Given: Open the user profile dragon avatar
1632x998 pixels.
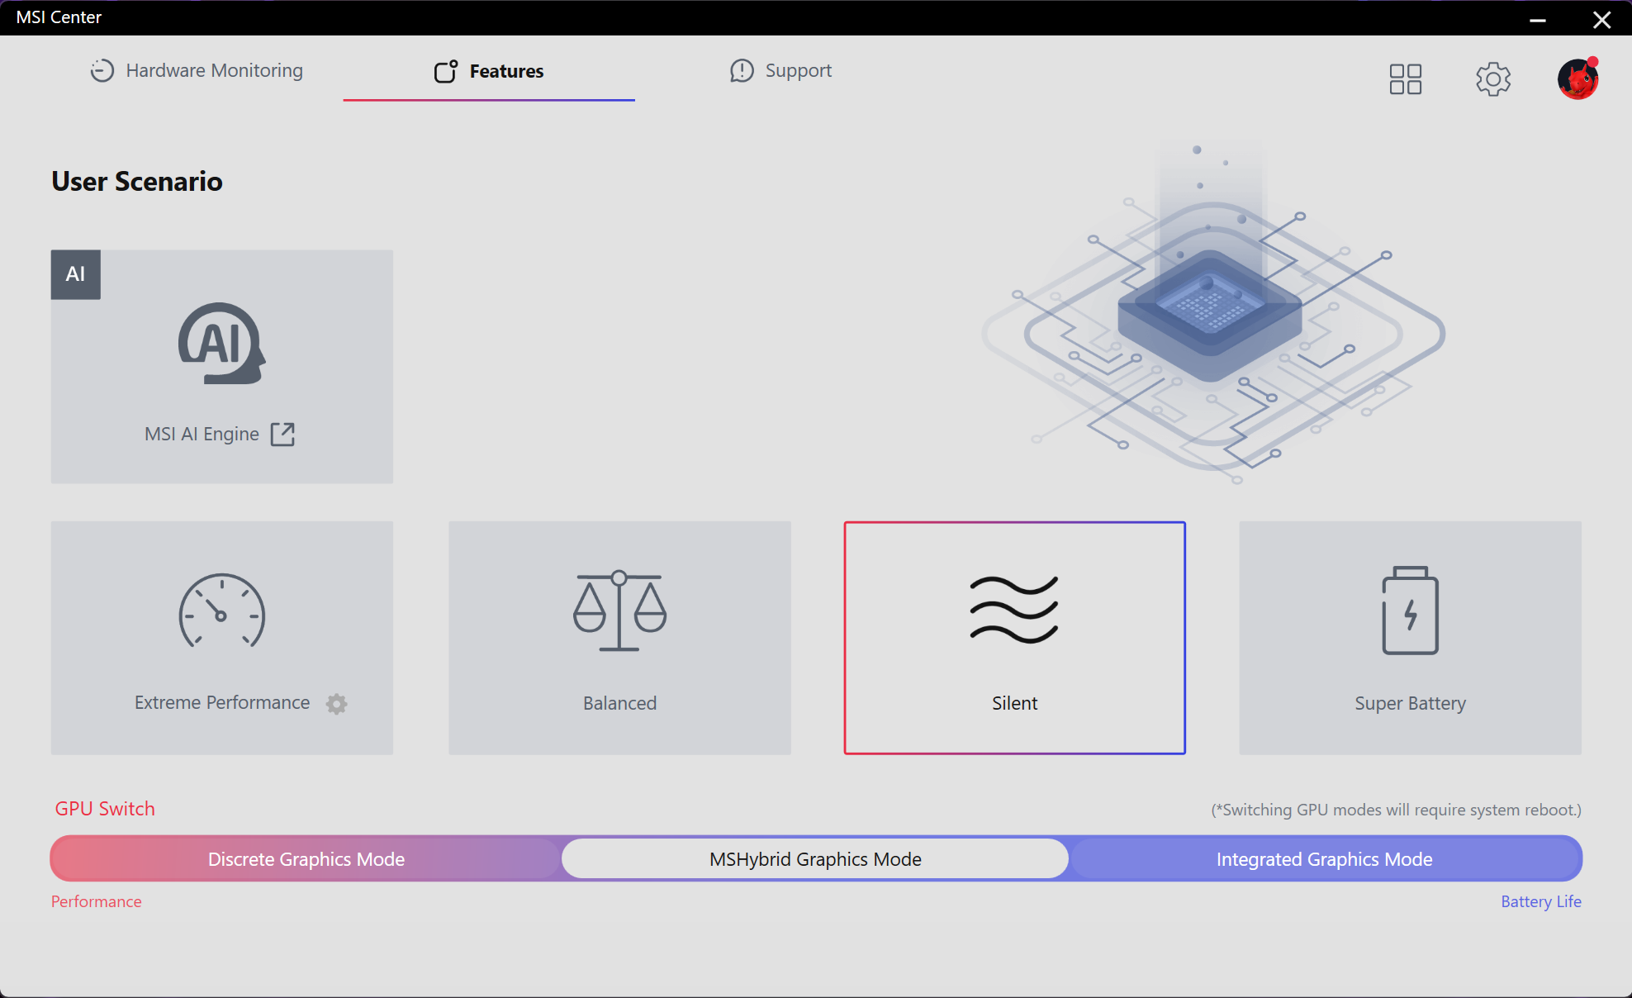Looking at the screenshot, I should click(x=1578, y=79).
